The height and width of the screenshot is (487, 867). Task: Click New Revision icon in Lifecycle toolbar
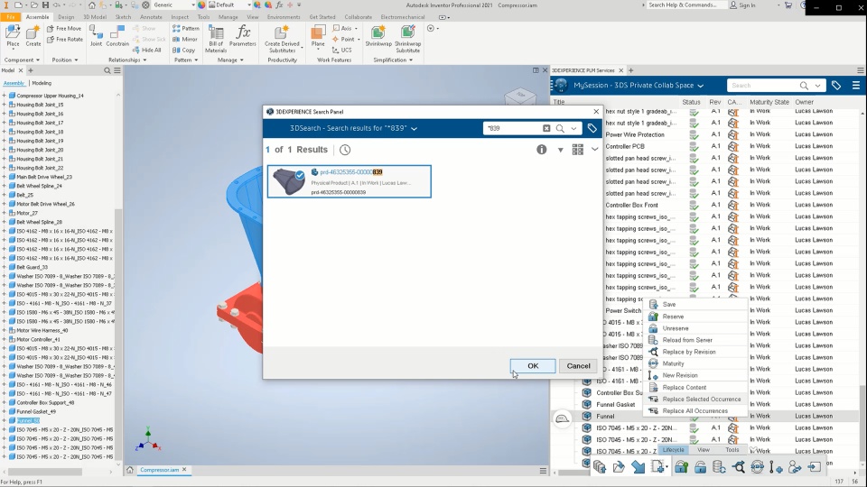pyautogui.click(x=776, y=467)
